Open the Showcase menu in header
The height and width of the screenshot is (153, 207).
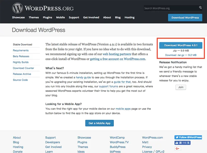click(x=18, y=17)
